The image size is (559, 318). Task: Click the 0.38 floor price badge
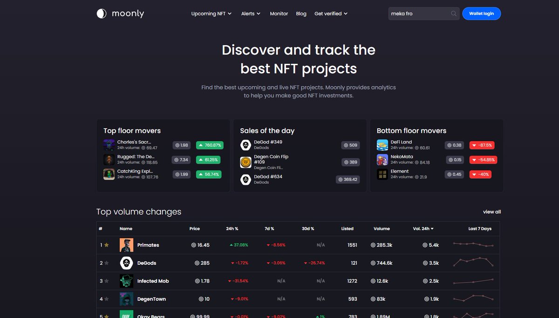pos(455,145)
